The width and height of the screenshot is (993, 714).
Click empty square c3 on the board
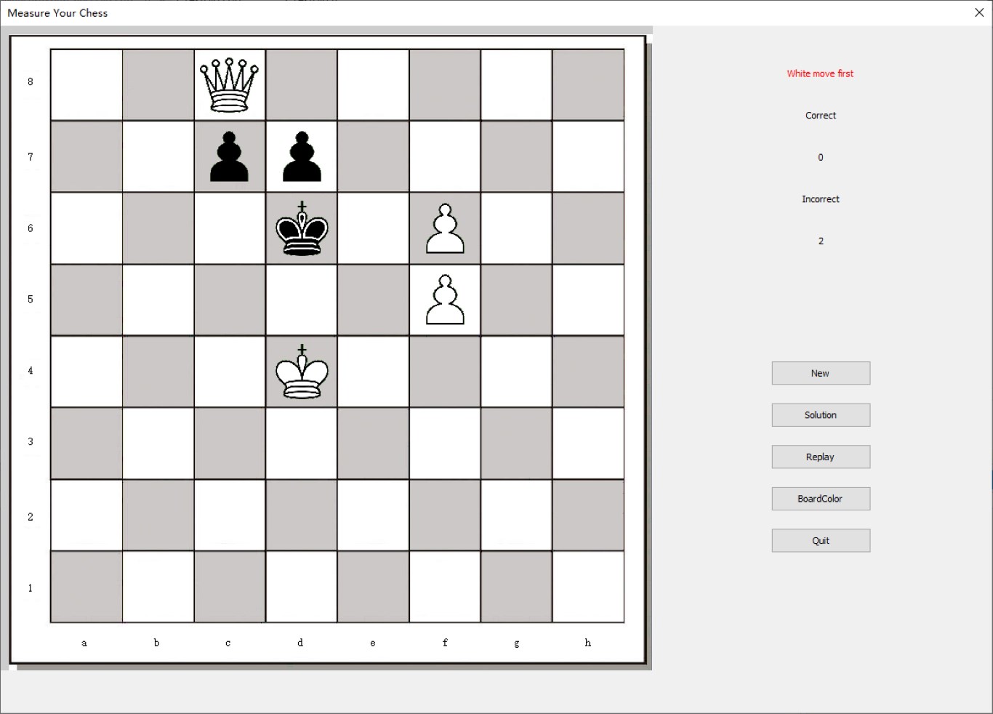pos(230,444)
